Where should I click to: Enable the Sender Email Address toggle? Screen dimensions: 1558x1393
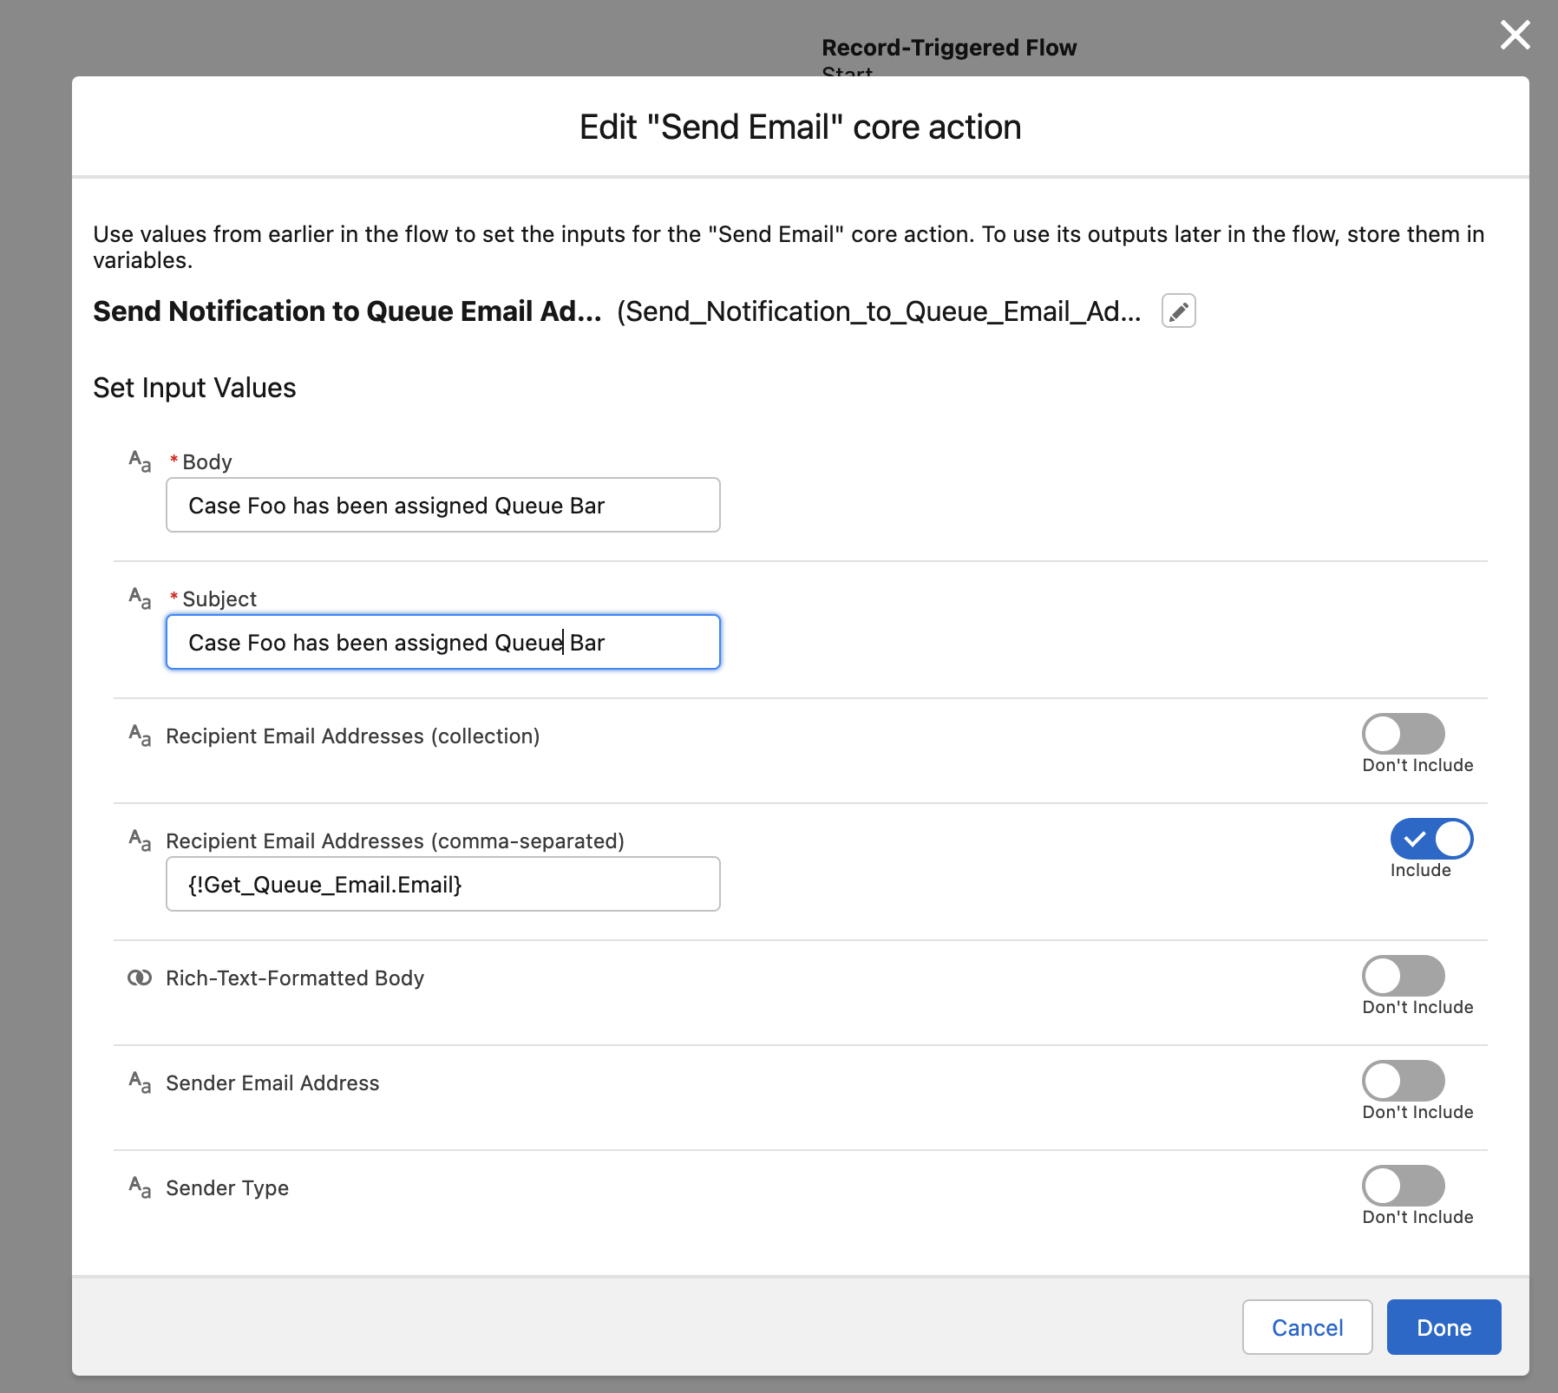point(1403,1080)
